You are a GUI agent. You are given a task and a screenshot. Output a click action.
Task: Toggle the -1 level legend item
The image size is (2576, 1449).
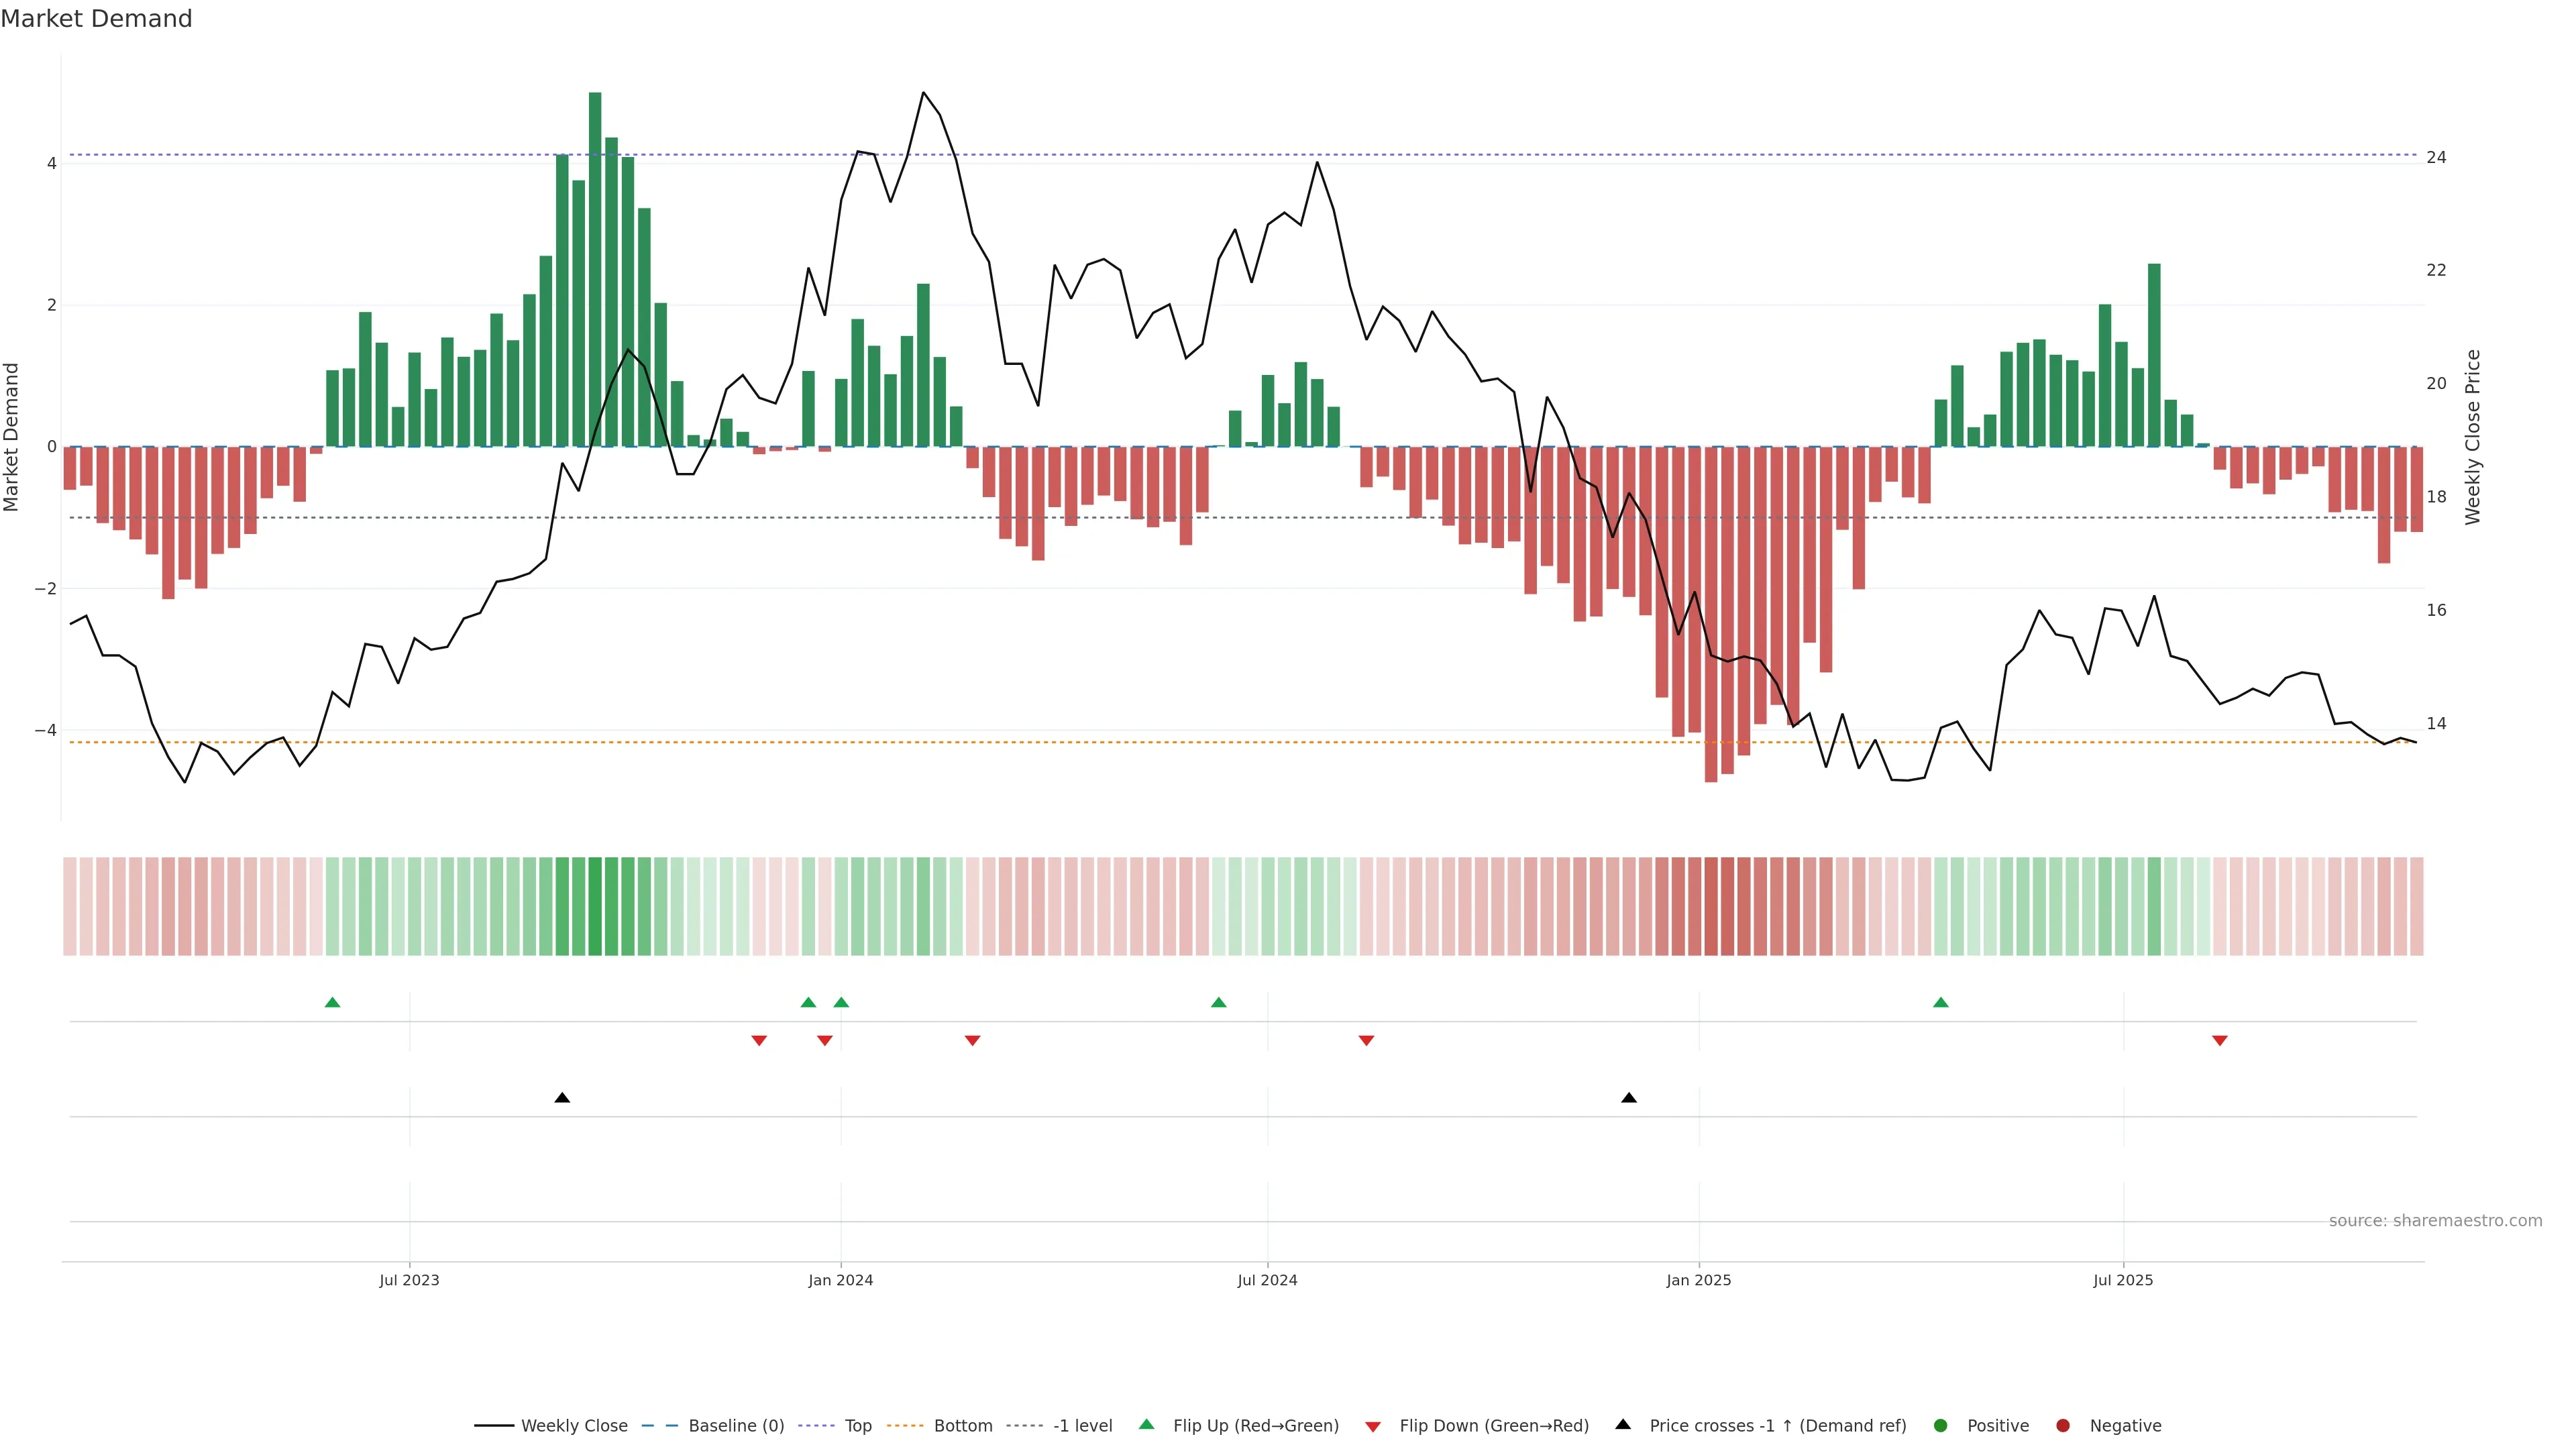tap(1082, 1426)
